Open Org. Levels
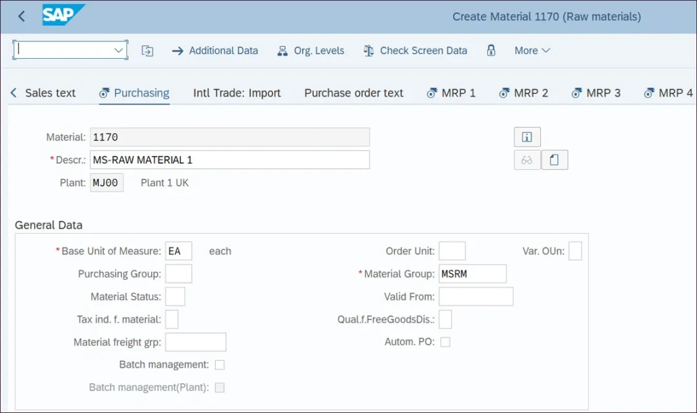The height and width of the screenshot is (413, 697). click(310, 51)
